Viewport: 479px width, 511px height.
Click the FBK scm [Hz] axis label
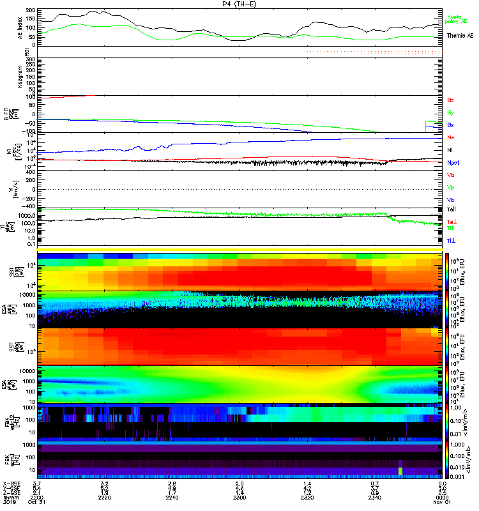[x=12, y=460]
